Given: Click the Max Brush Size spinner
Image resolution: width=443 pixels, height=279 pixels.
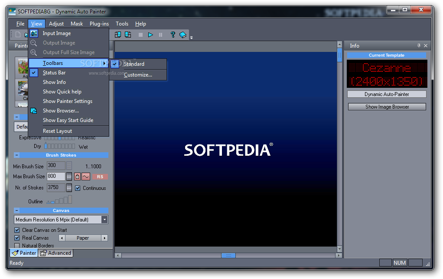Looking at the screenshot, I should coord(69,176).
